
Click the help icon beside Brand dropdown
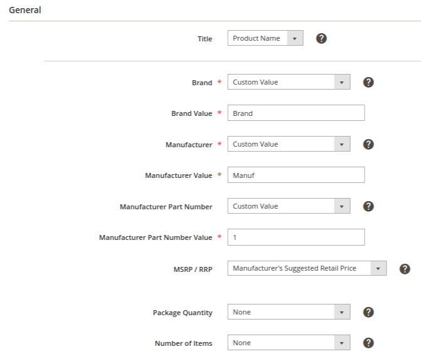click(x=369, y=82)
